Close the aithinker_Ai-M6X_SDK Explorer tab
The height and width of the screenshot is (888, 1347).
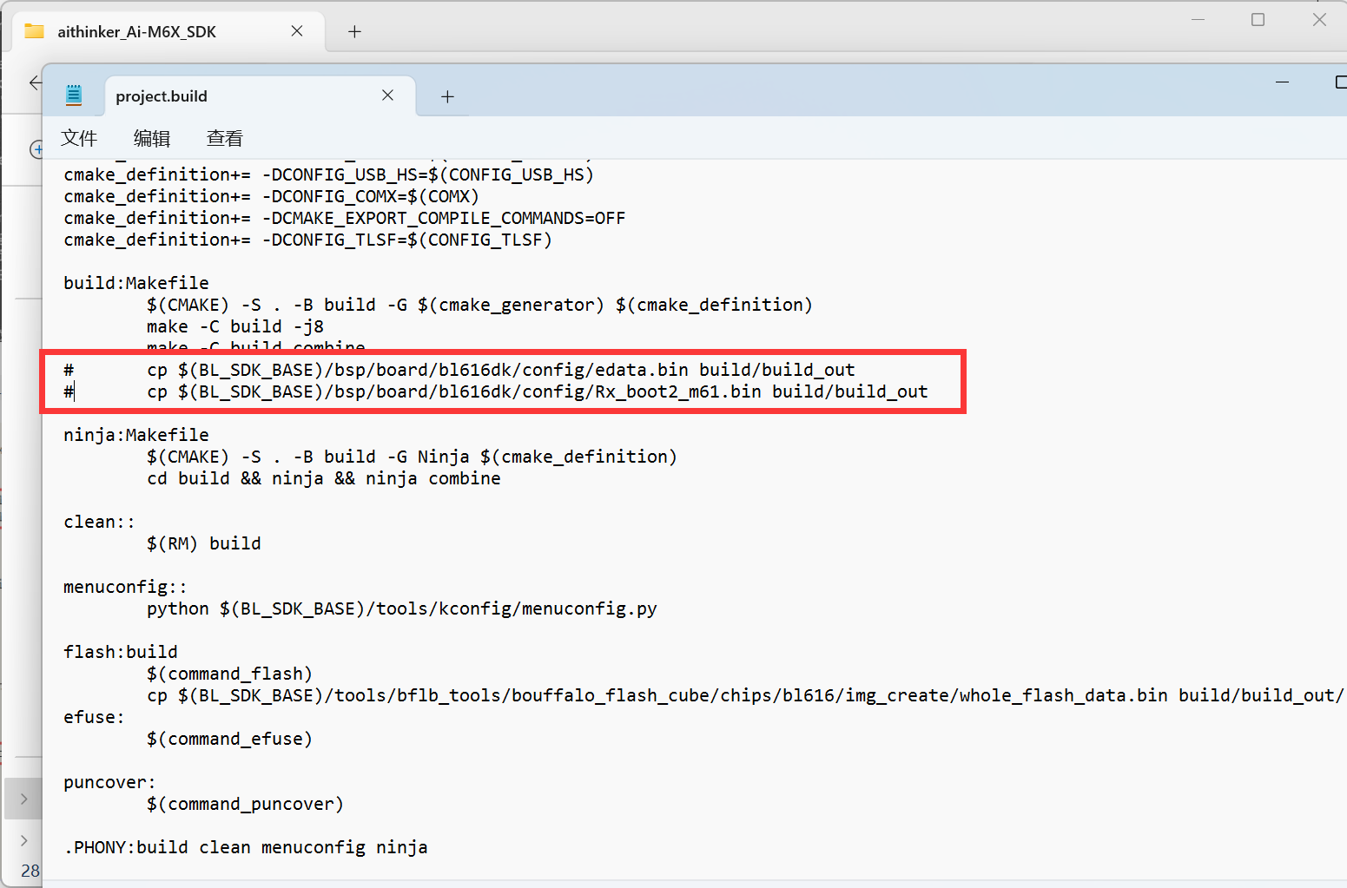297,31
